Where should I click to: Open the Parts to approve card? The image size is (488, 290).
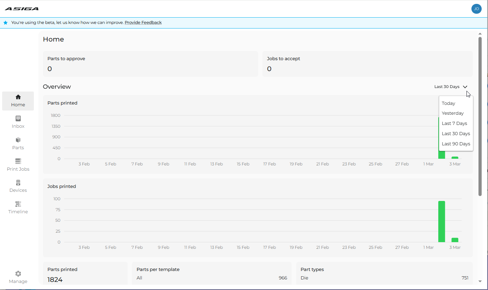151,64
